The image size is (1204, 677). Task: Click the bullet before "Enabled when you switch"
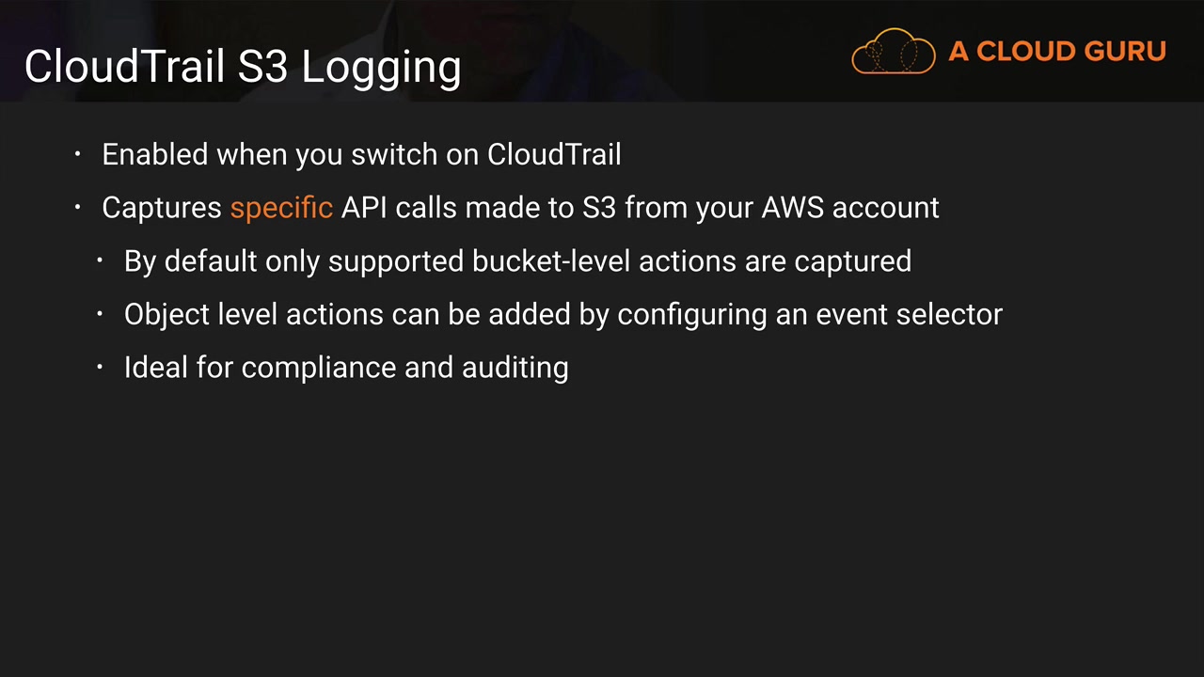(x=78, y=153)
